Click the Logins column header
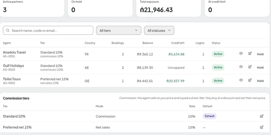This screenshot has height=135, width=271. 200,43
